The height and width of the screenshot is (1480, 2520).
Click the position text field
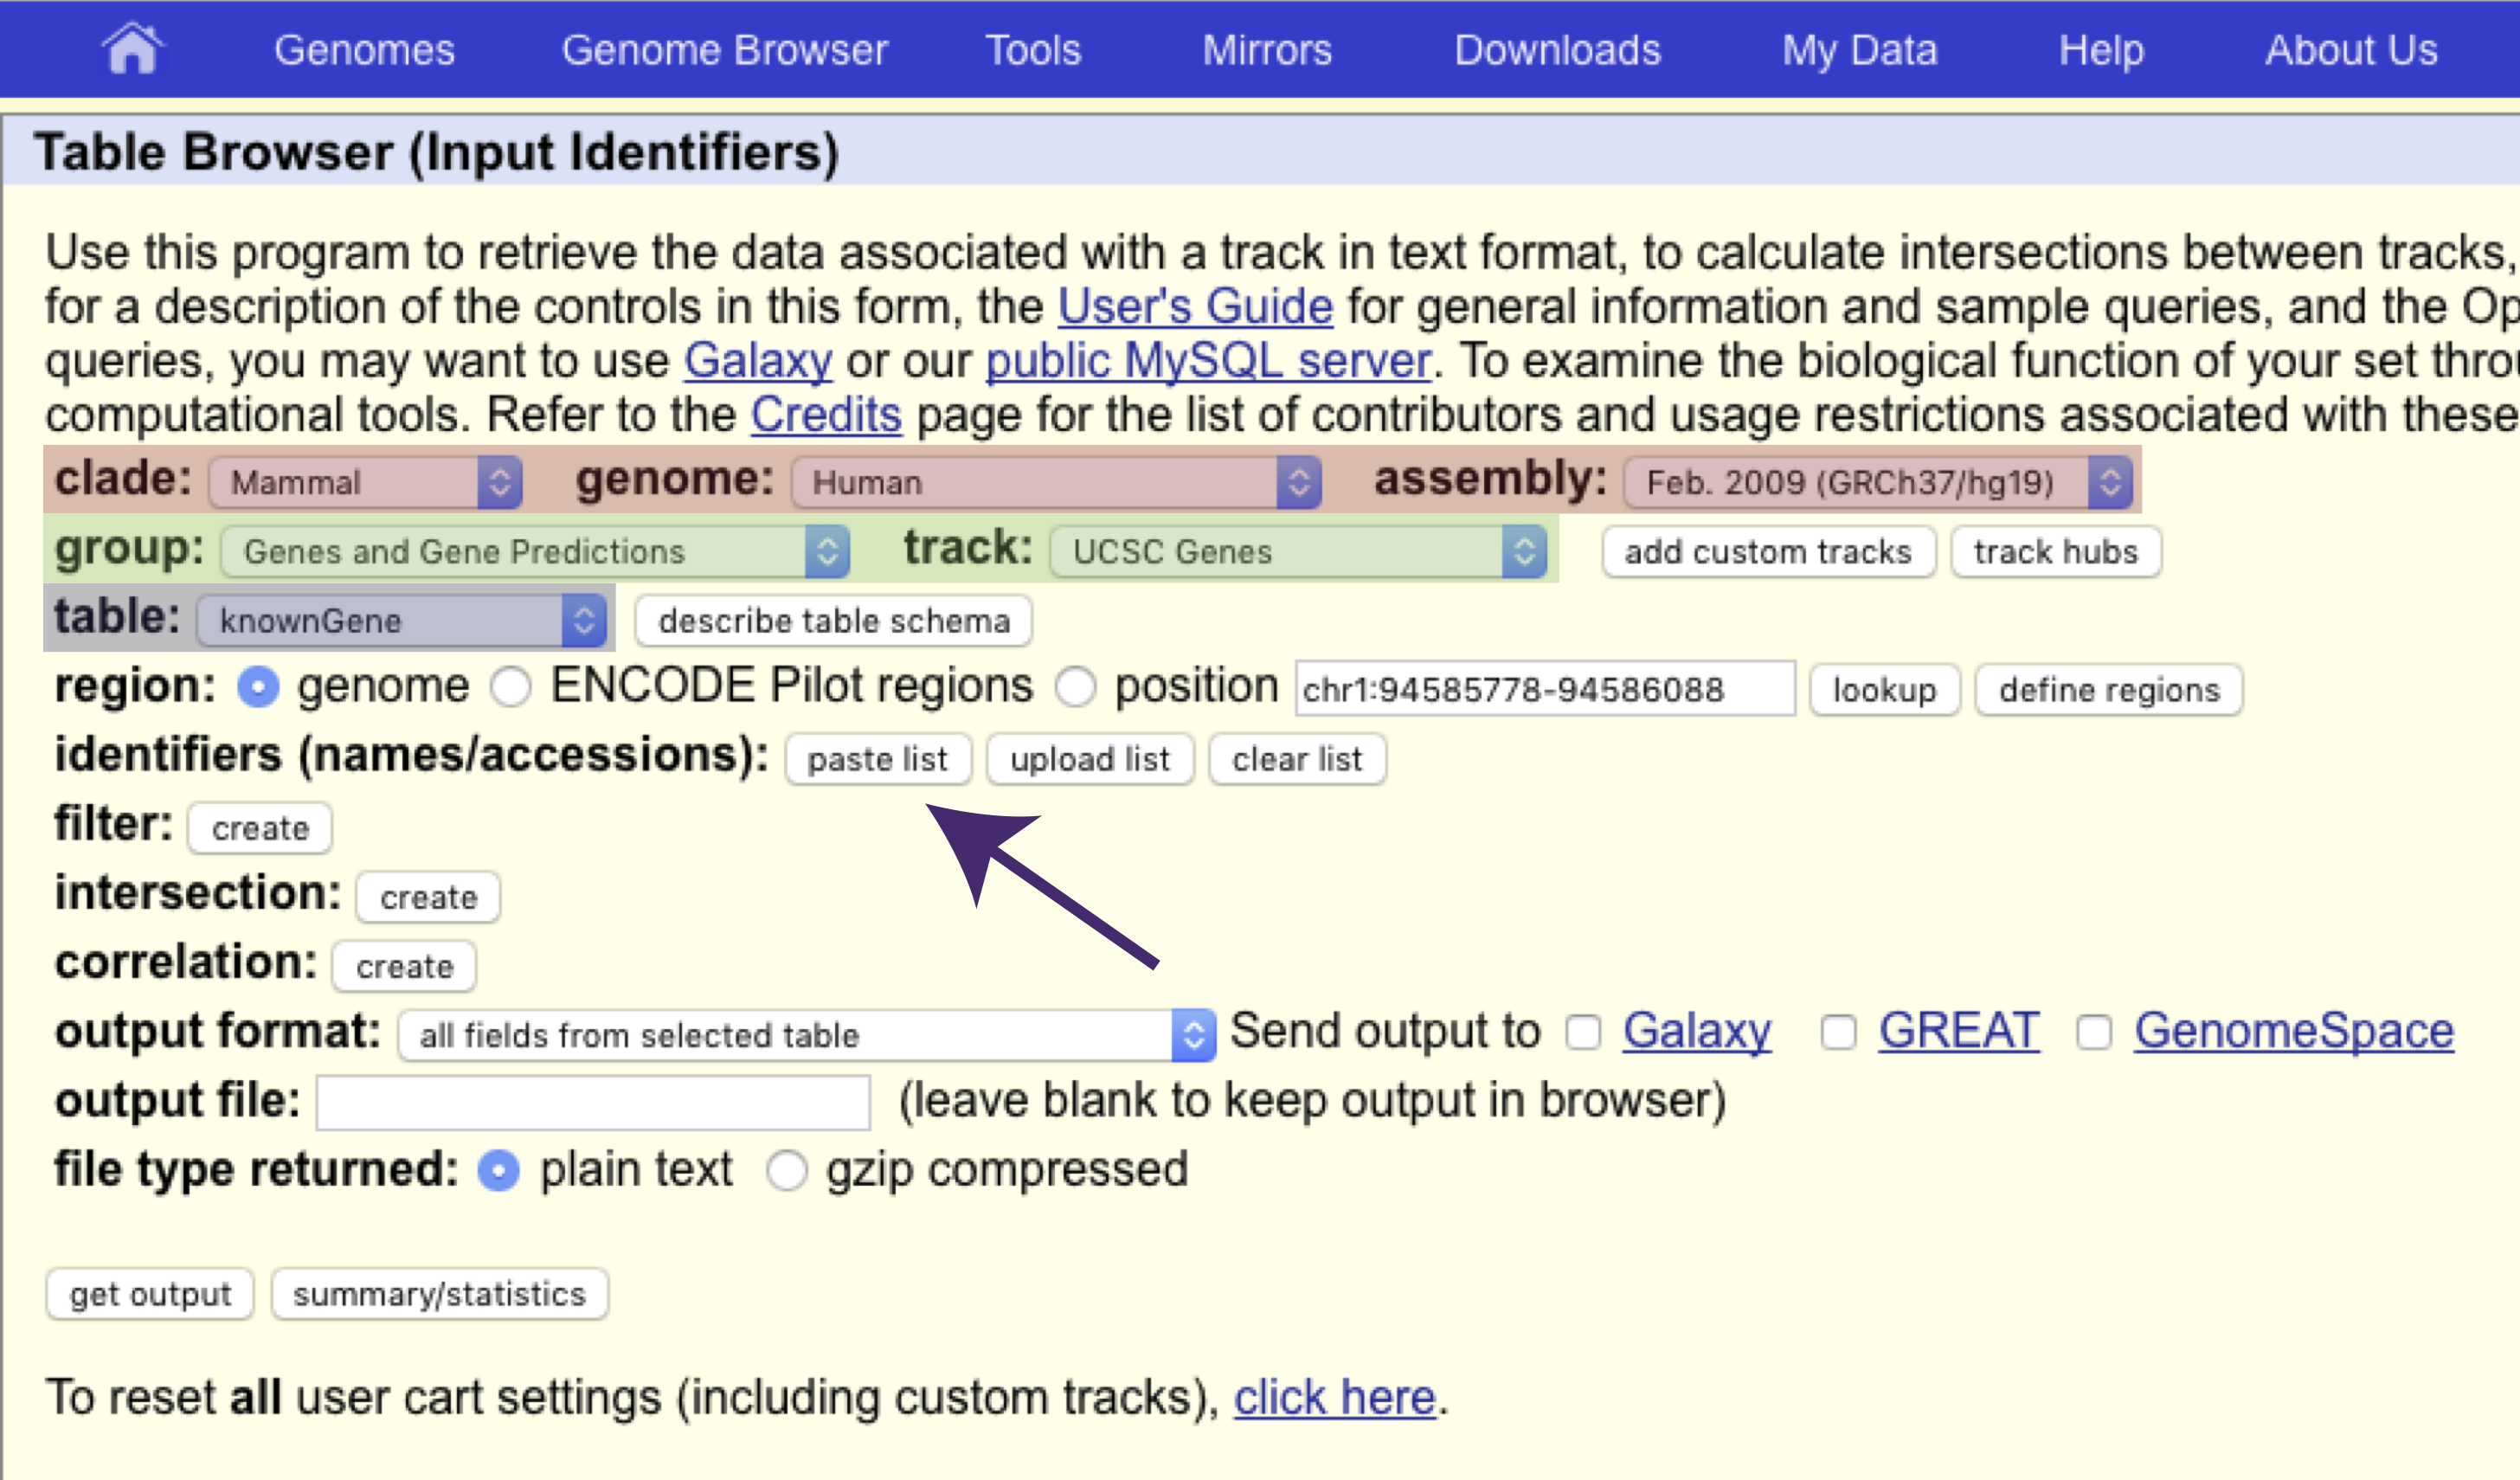click(x=1545, y=688)
